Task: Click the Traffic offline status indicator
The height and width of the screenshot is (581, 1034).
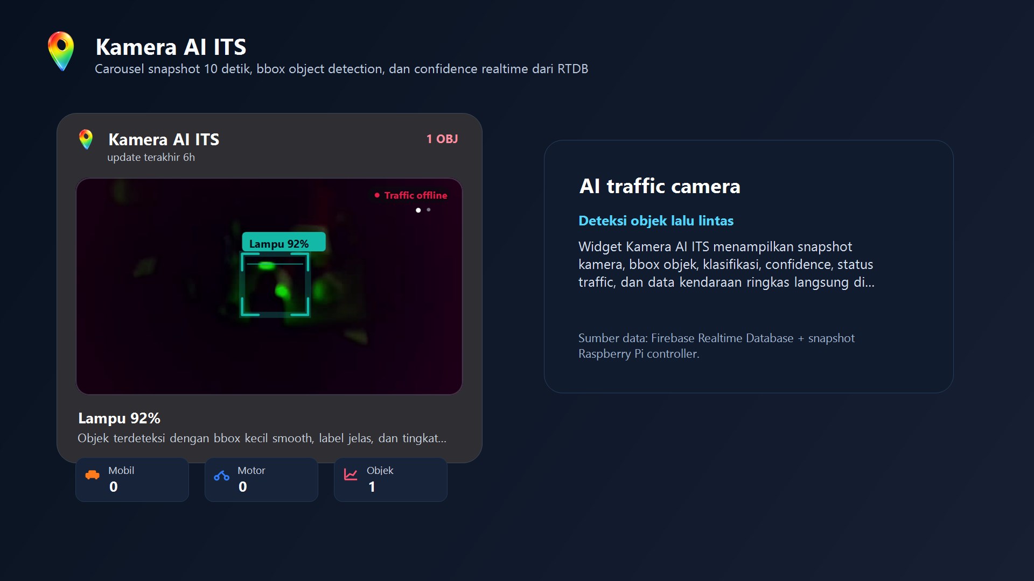Action: click(x=411, y=195)
